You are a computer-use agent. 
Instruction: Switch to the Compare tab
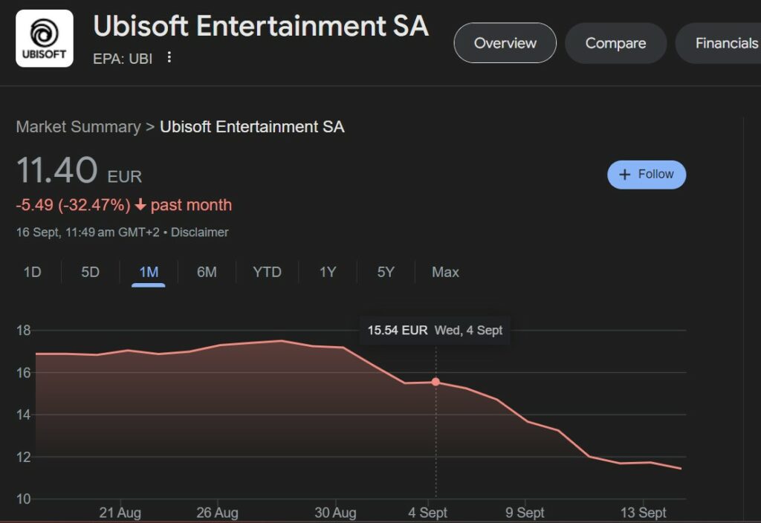pyautogui.click(x=615, y=43)
